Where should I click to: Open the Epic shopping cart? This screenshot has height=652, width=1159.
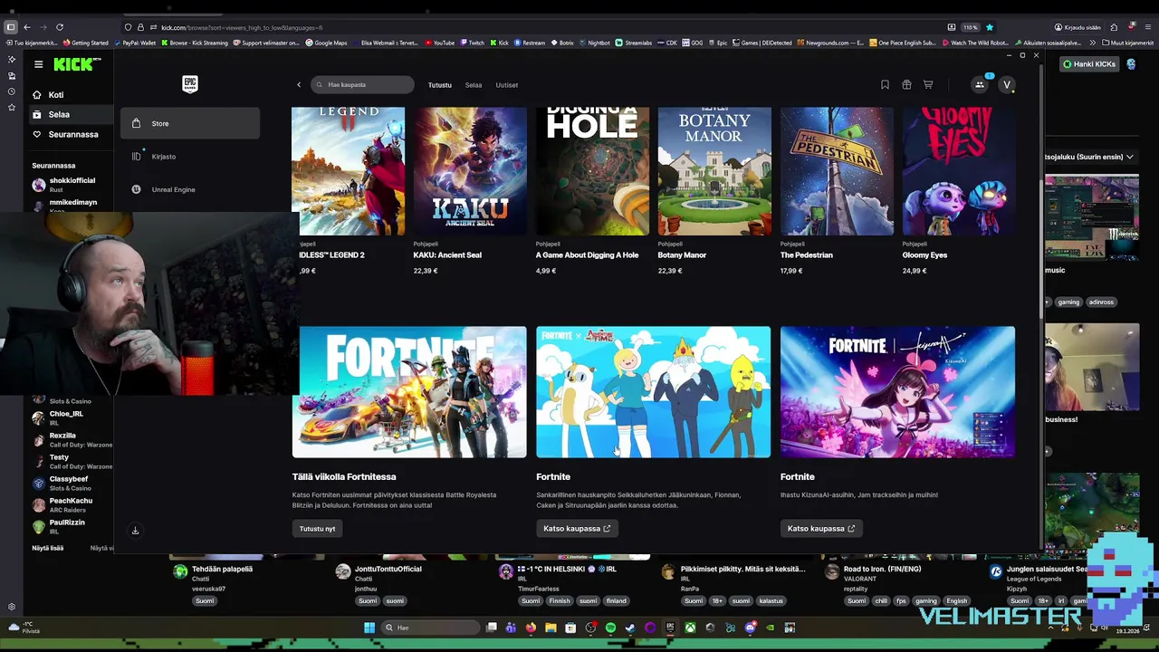pos(928,85)
